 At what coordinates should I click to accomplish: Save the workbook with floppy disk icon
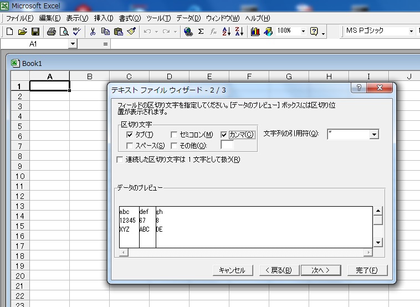pos(35,32)
